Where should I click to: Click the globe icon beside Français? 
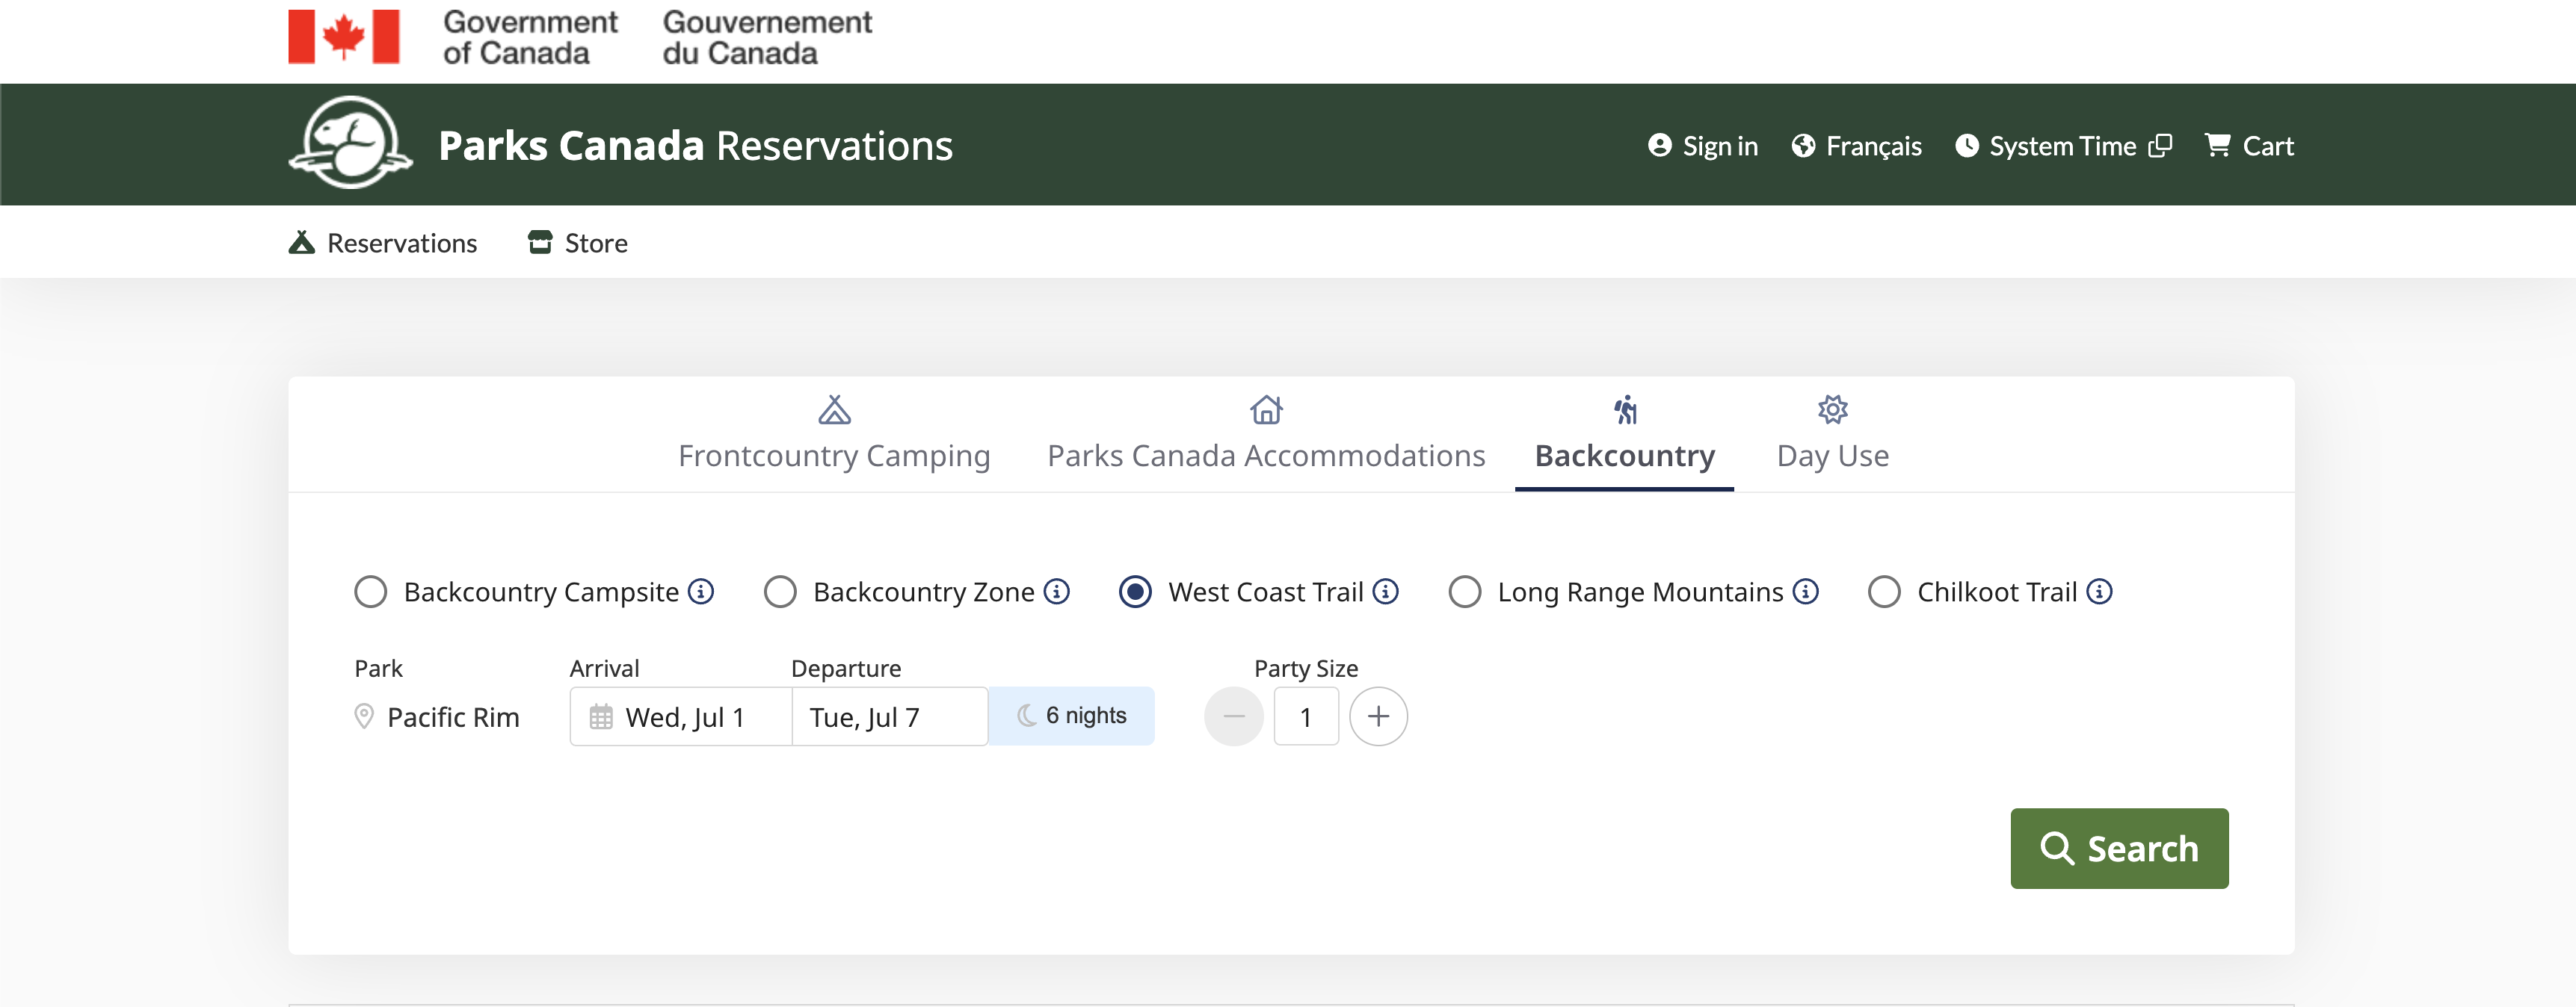1803,146
